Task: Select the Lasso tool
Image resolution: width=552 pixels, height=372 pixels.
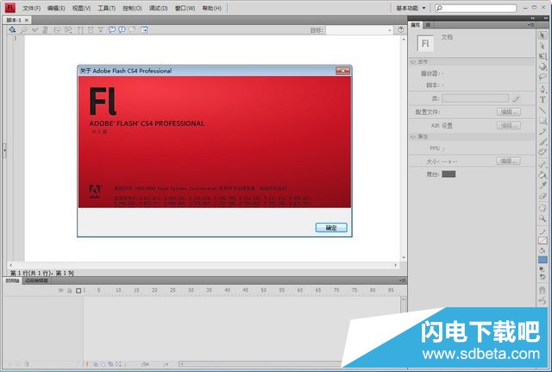Action: [543, 77]
